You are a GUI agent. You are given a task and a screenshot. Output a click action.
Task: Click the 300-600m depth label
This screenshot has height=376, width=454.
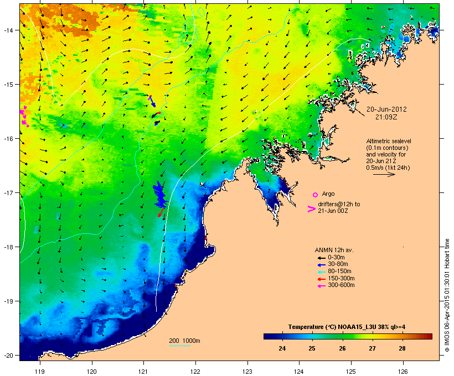coord(341,285)
